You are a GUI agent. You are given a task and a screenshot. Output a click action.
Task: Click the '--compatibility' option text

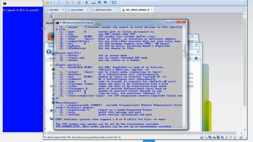[77, 41]
